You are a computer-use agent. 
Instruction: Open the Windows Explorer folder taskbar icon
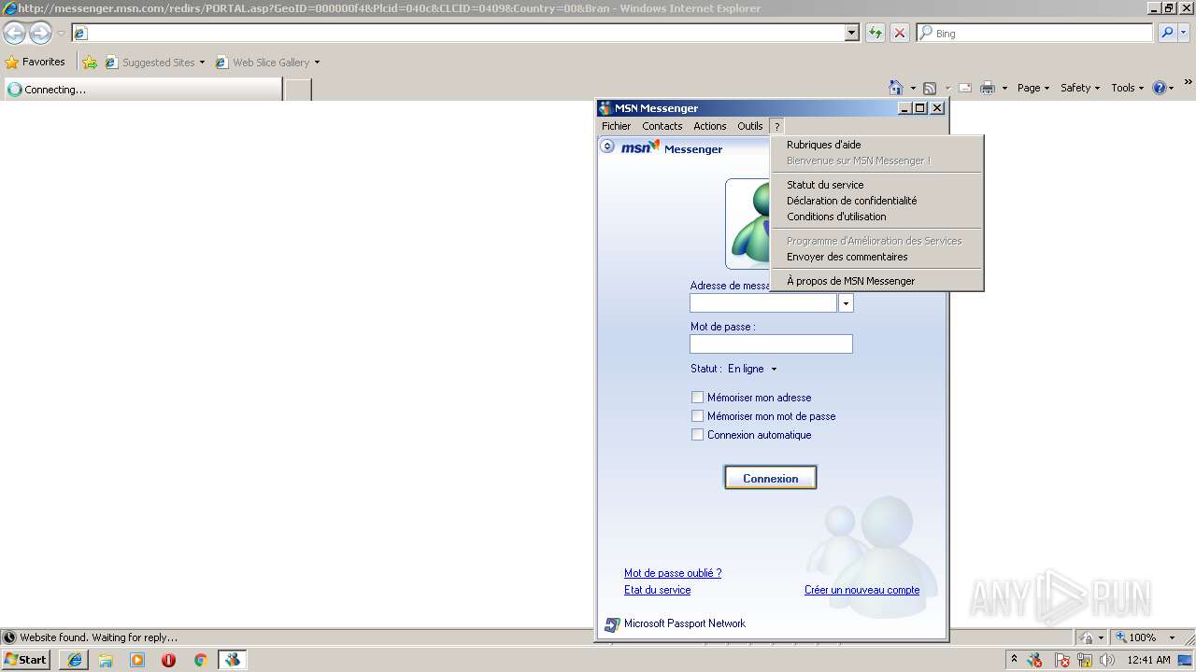point(106,660)
